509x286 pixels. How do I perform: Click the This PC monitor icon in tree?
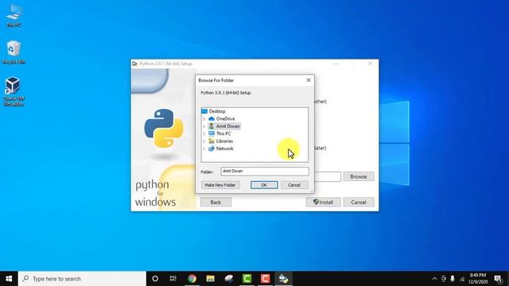[x=212, y=133]
